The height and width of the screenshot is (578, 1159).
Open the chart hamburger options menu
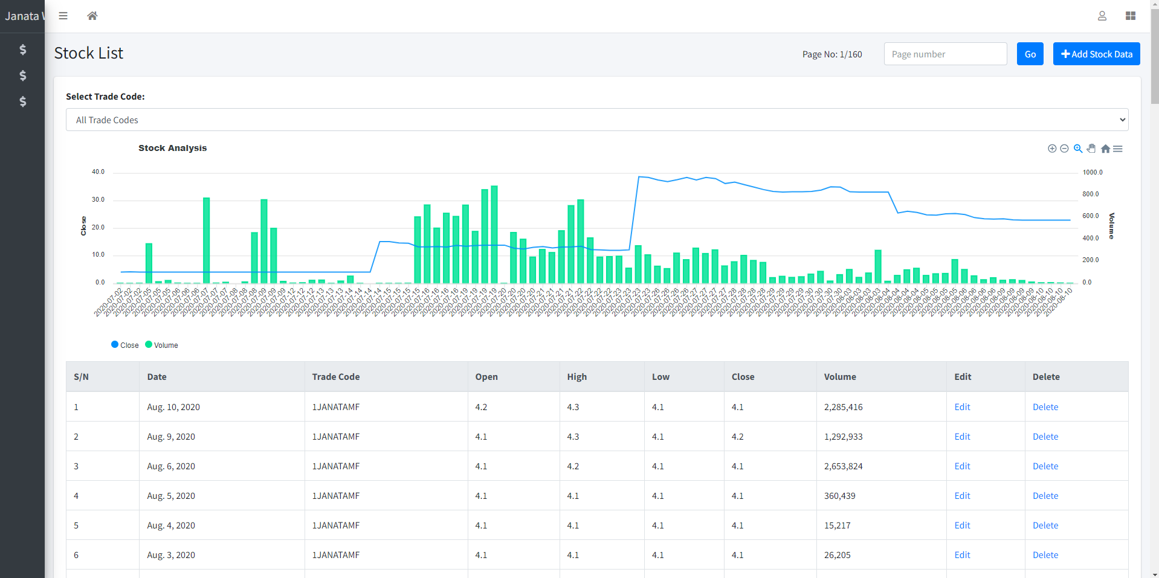[1119, 149]
